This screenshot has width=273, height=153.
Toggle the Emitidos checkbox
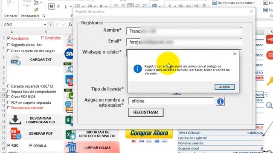(x=43, y=38)
